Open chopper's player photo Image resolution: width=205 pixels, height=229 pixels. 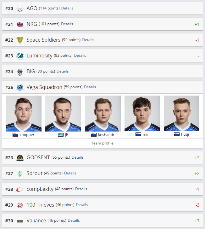24,114
